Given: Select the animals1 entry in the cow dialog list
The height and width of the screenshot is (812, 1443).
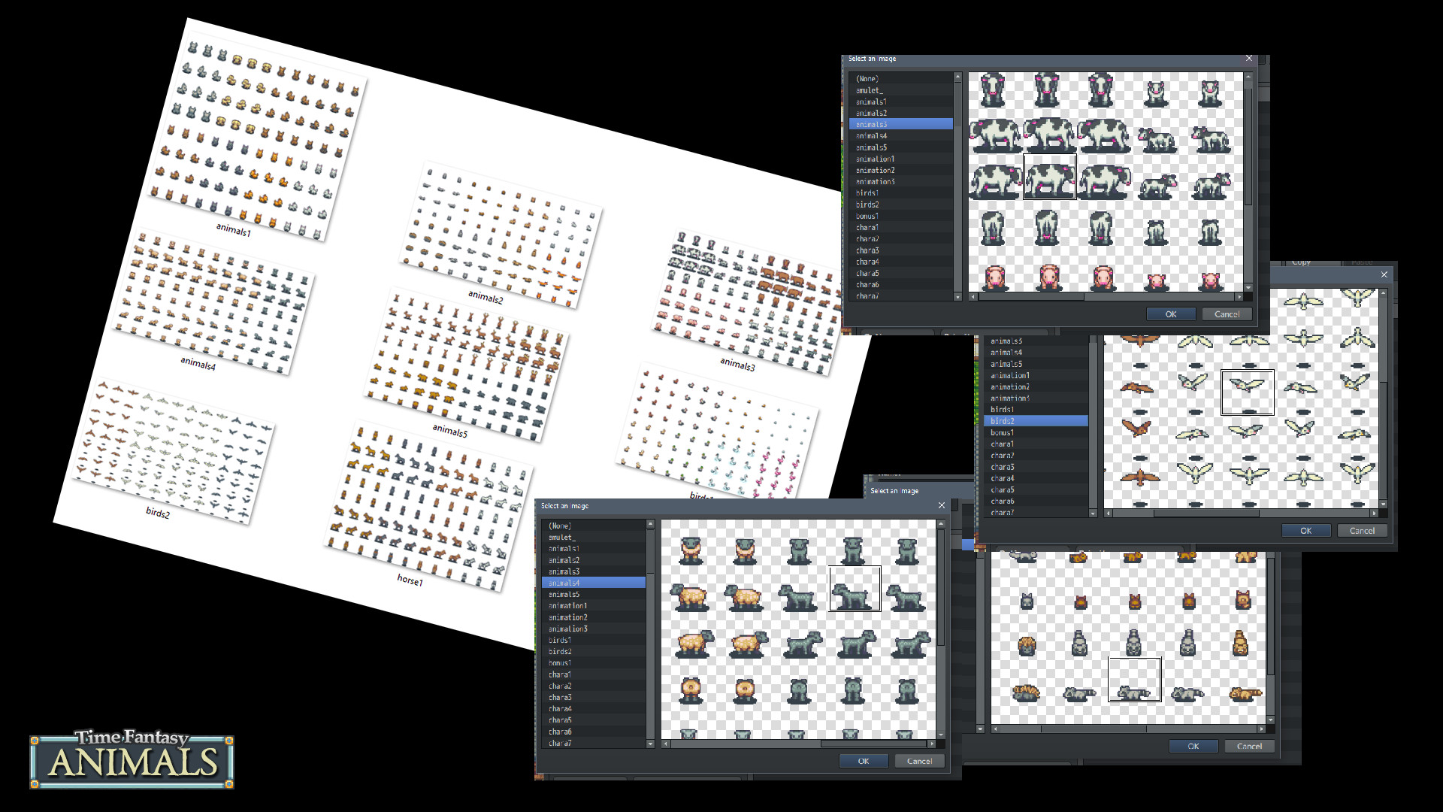Looking at the screenshot, I should tap(872, 101).
